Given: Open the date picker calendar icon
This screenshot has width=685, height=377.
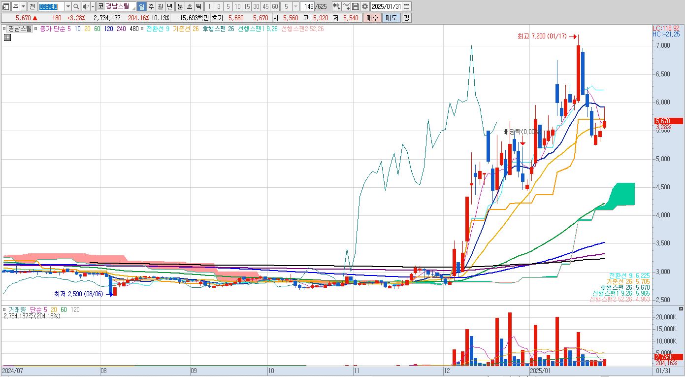Looking at the screenshot, I should 407,6.
